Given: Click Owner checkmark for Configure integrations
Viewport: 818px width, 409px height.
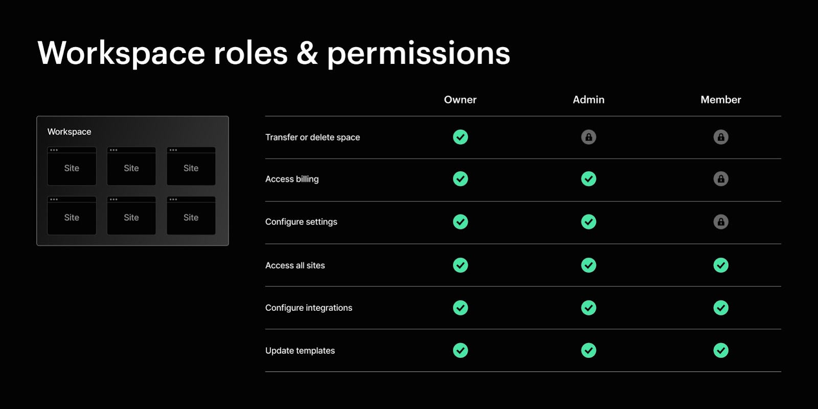Looking at the screenshot, I should [460, 308].
